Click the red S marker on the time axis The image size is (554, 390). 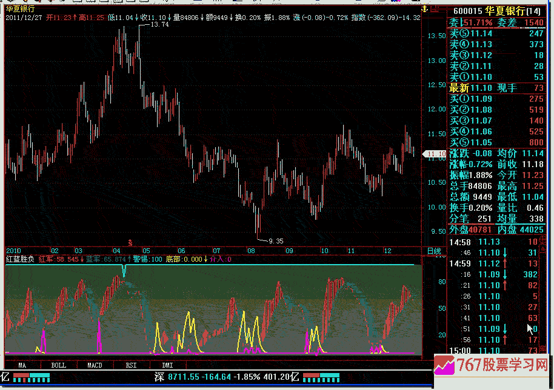(x=130, y=243)
